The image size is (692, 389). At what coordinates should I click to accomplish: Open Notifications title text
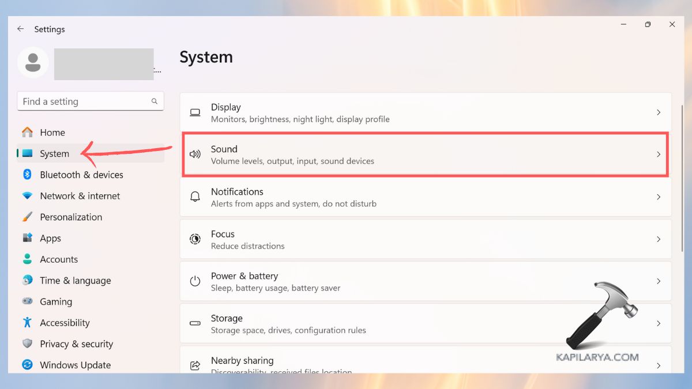(237, 191)
